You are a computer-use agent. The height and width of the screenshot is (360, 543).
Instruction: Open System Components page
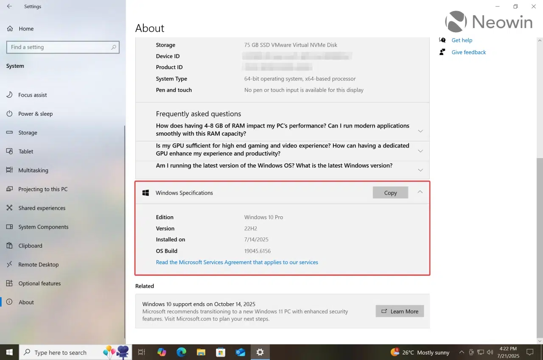click(43, 227)
